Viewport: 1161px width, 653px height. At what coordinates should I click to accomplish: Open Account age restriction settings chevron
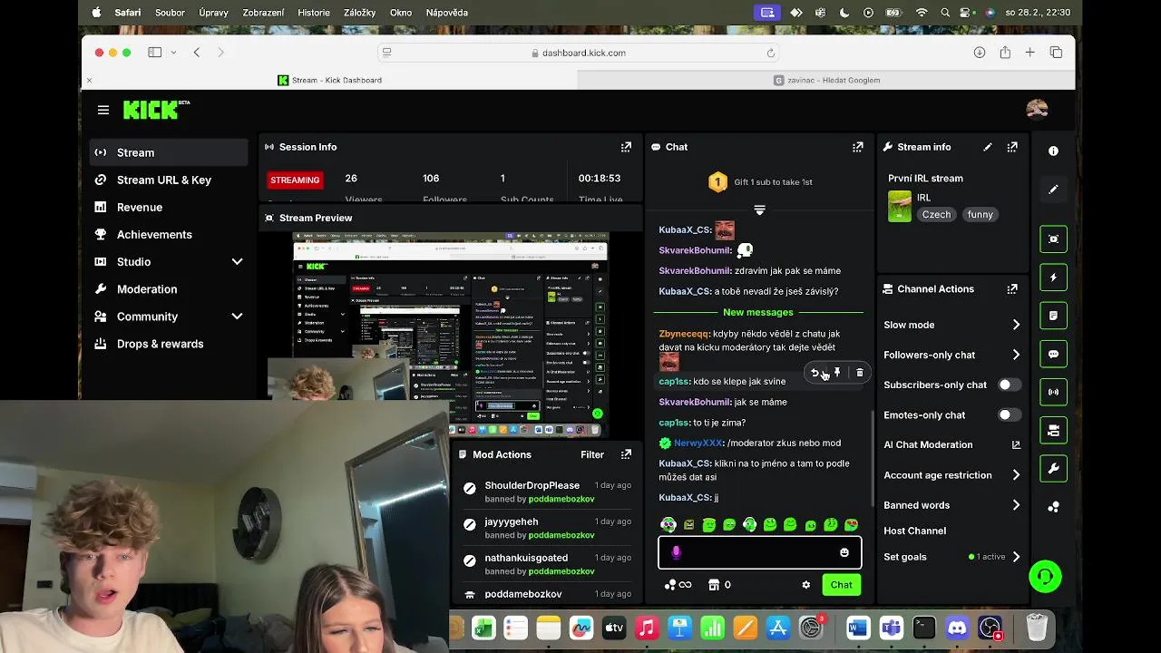[x=1016, y=475]
